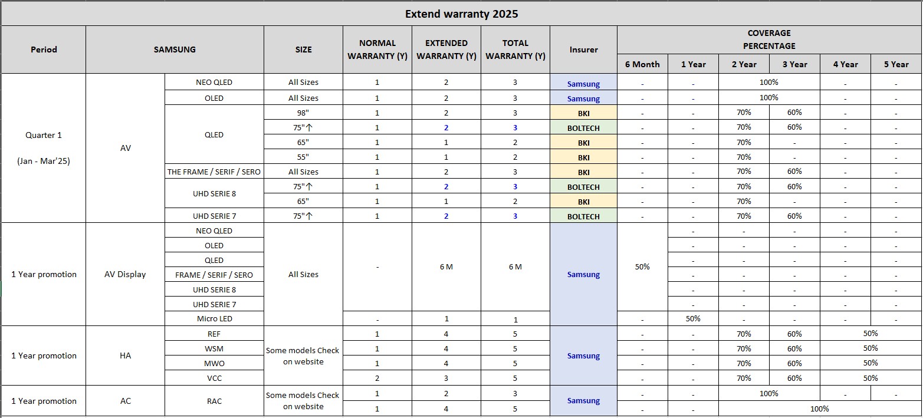Select "OLED" in the Quarter 1 AV section
This screenshot has width=923, height=418.
(x=214, y=98)
